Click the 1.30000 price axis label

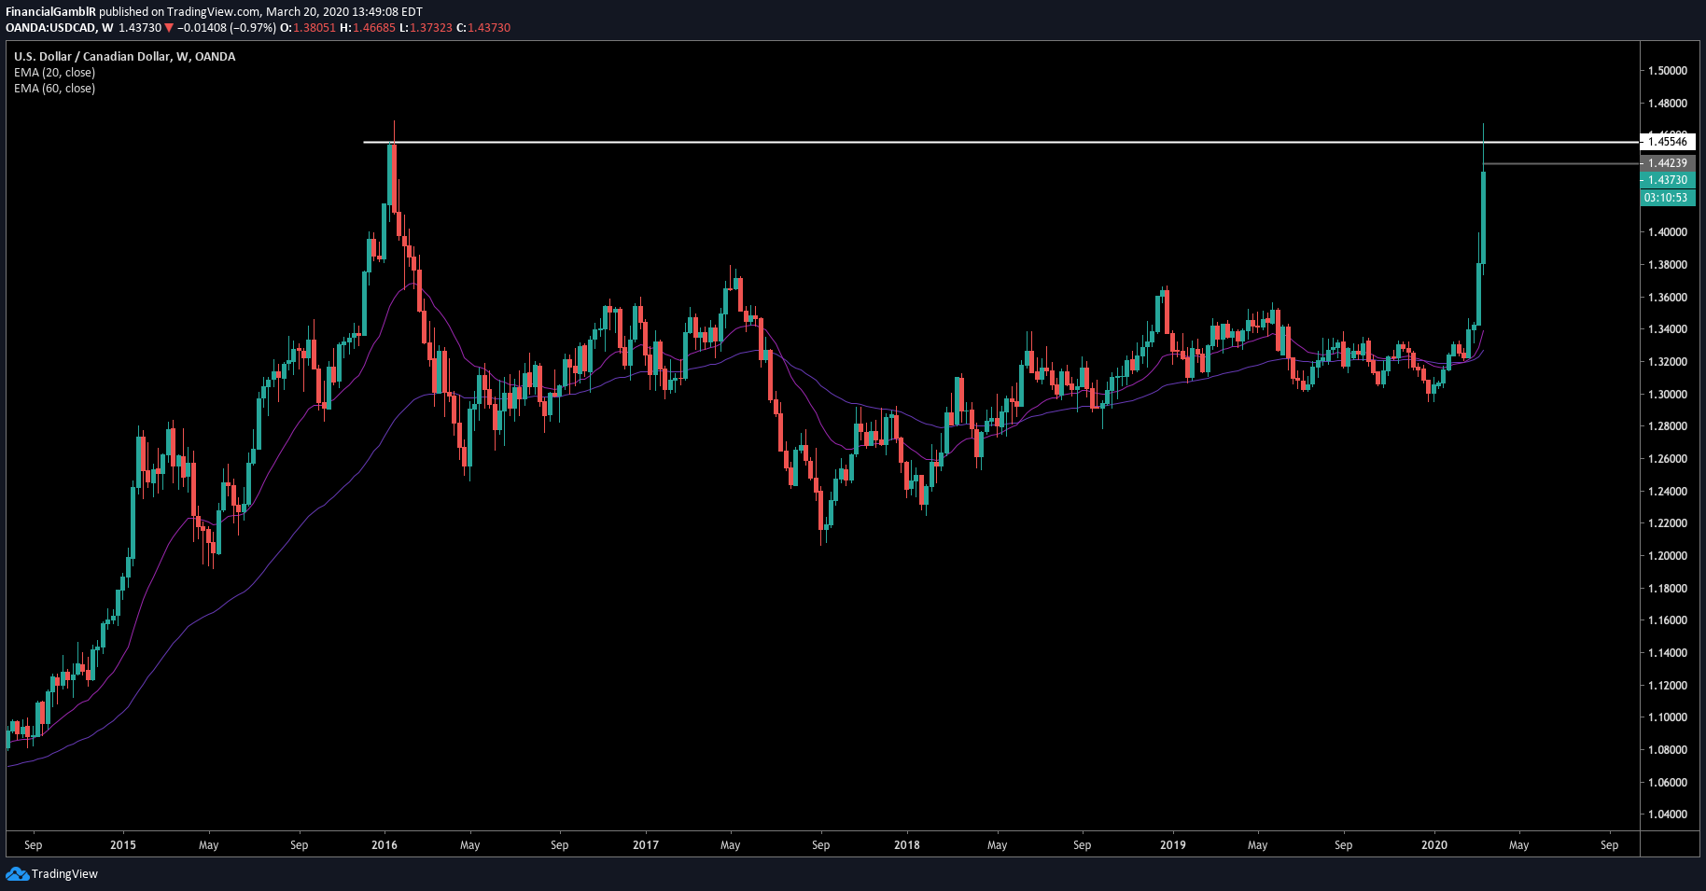pyautogui.click(x=1668, y=395)
